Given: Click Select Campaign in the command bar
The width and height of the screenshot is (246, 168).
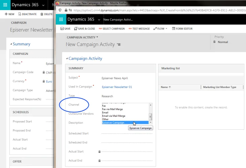Looking at the screenshot, I should (x=111, y=29).
